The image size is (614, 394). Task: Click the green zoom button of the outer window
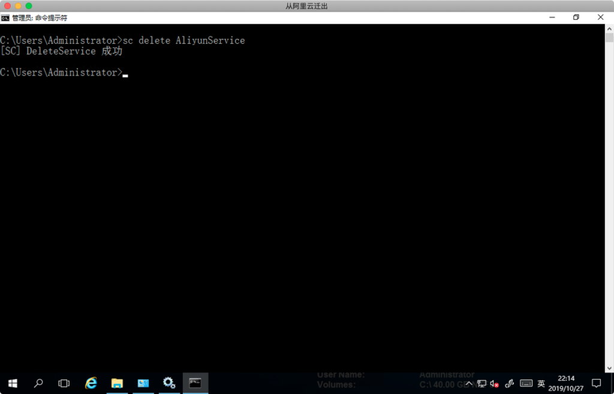point(29,5)
